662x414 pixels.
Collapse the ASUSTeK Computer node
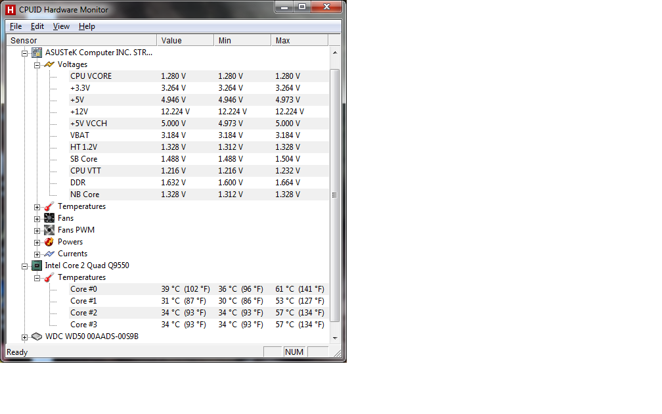coord(24,53)
